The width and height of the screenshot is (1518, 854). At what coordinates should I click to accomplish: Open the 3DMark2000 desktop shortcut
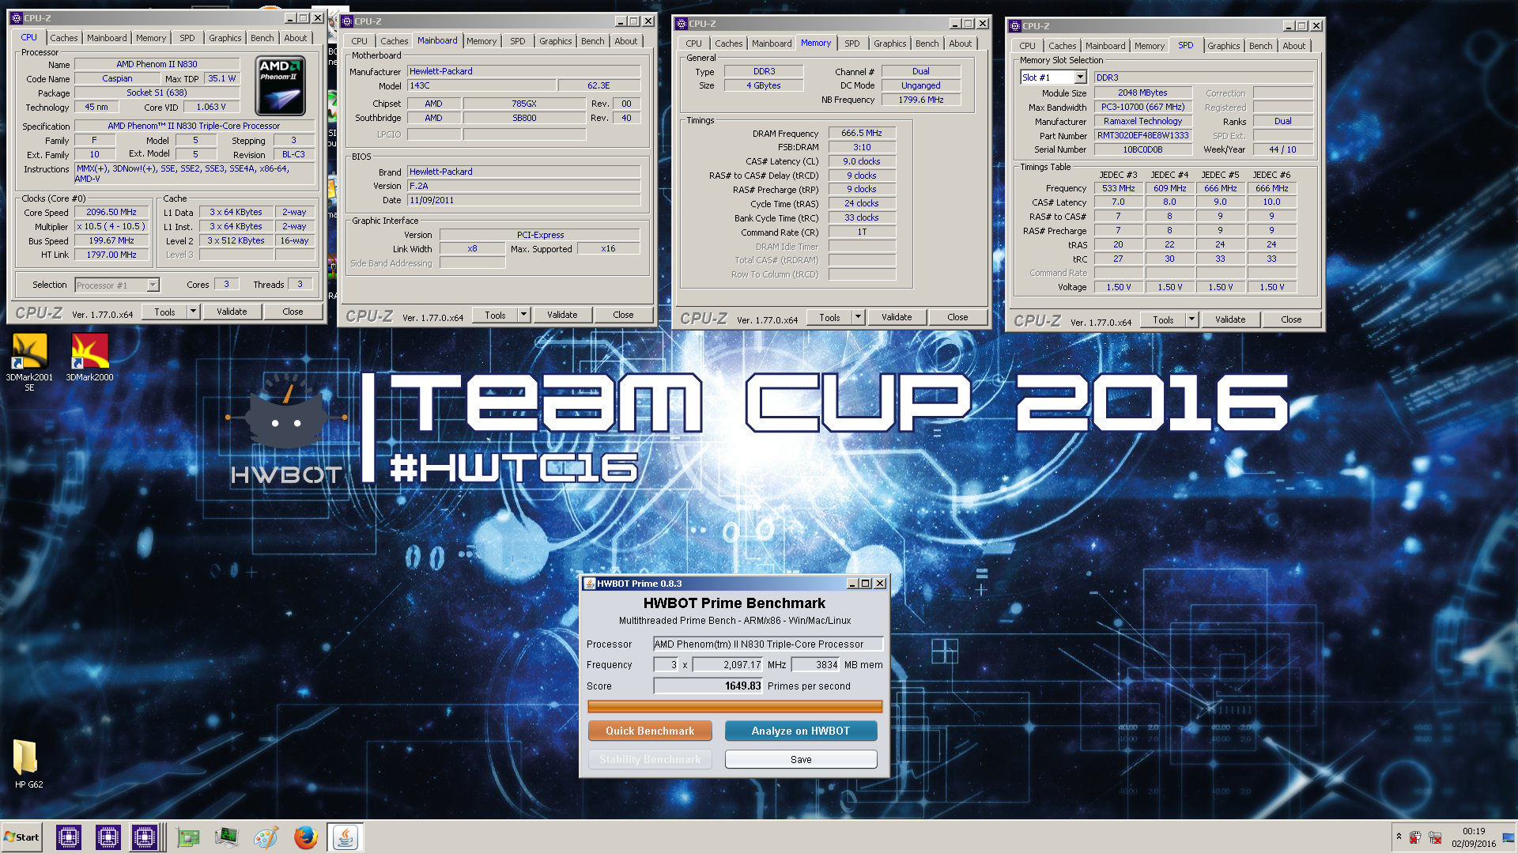(89, 357)
